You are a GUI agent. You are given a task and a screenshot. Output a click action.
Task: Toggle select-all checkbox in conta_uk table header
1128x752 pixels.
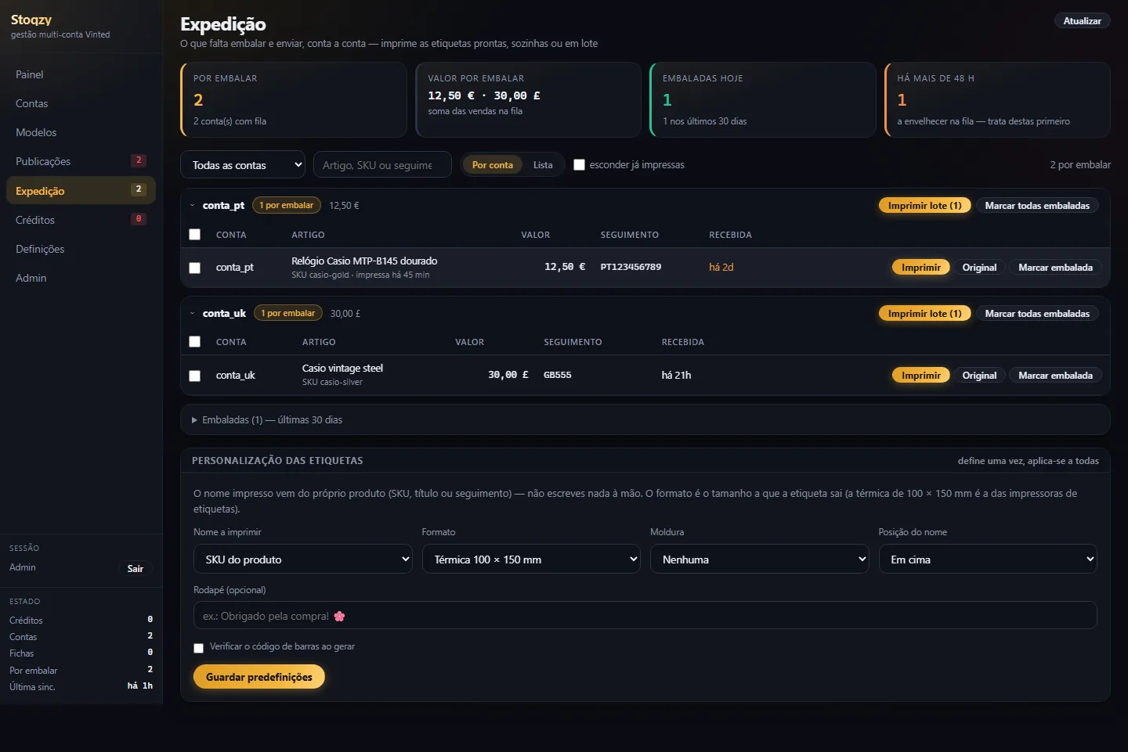point(195,341)
